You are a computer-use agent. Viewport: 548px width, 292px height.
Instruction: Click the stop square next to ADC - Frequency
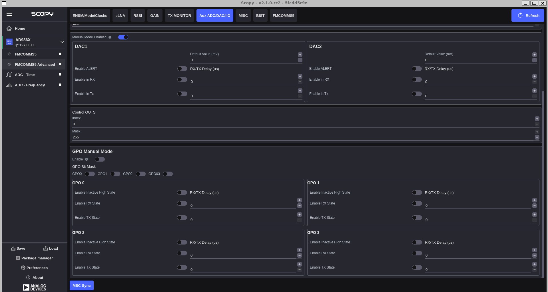point(60,85)
